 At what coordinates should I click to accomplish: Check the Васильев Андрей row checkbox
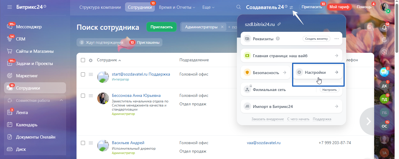[x=83, y=143]
